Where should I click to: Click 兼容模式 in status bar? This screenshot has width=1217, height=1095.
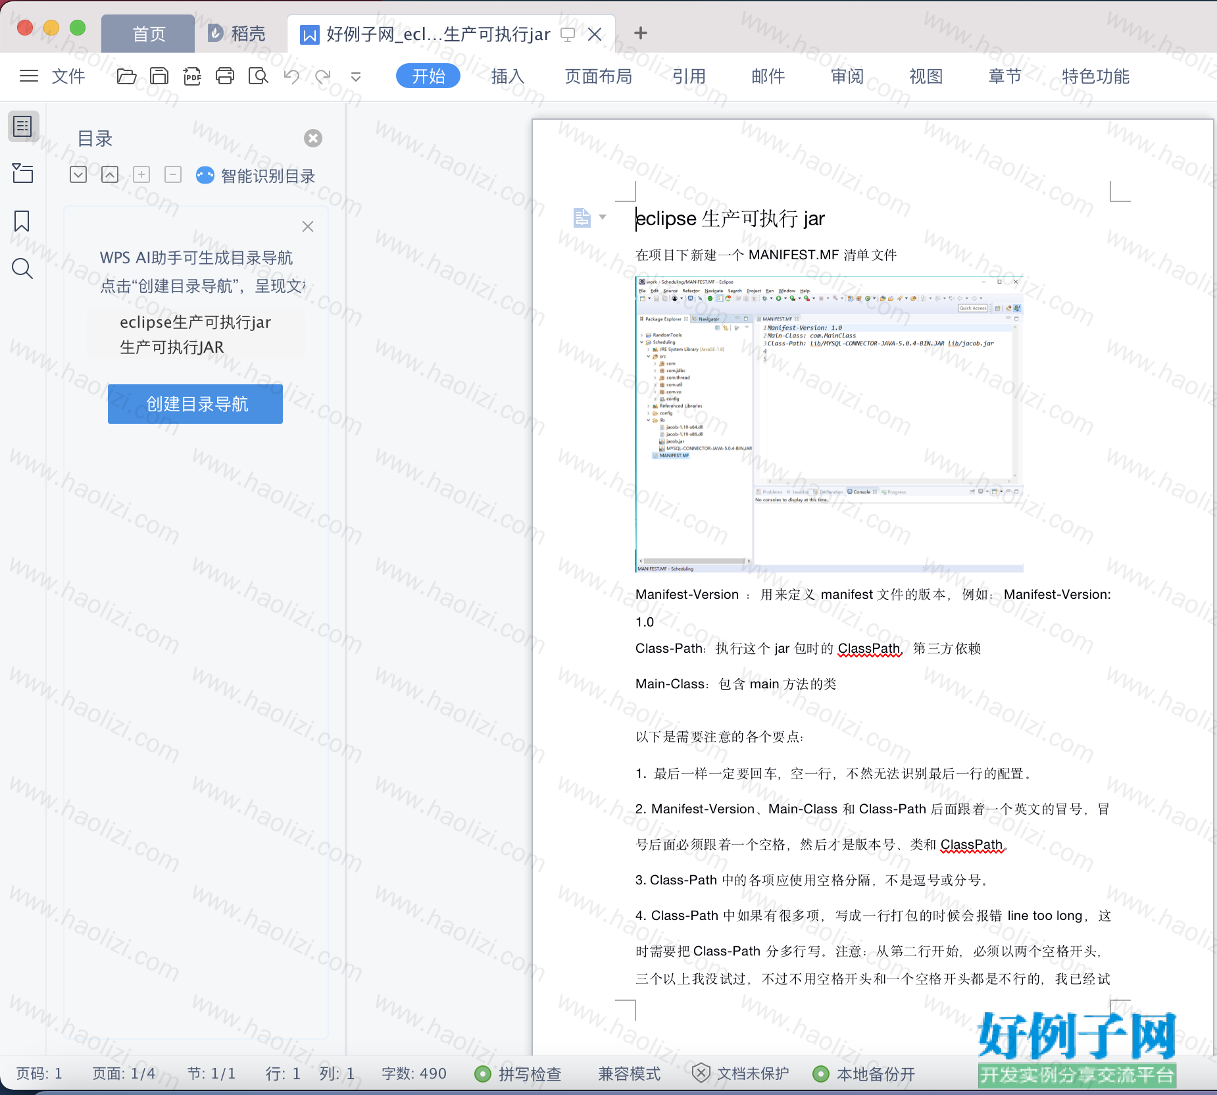[x=629, y=1074]
